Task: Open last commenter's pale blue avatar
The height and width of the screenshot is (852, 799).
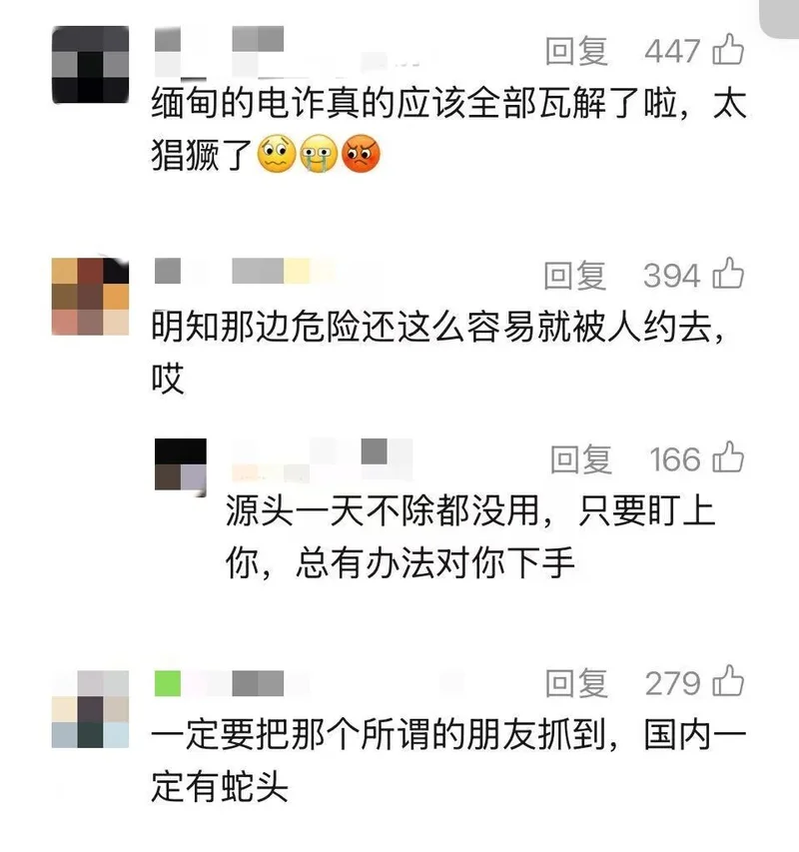Action: click(90, 709)
